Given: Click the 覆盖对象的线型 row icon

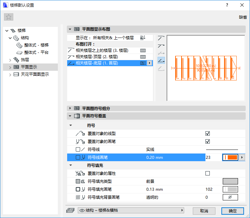Looking at the screenshot, I should (x=80, y=133).
